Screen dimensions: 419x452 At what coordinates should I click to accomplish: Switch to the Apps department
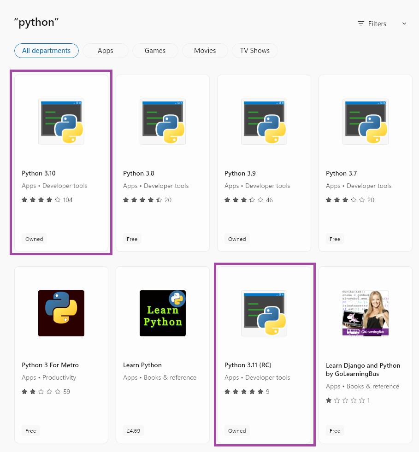[105, 51]
